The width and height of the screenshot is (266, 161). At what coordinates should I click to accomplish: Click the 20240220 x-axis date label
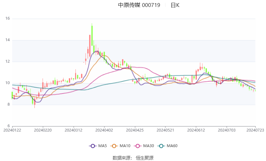43,130
